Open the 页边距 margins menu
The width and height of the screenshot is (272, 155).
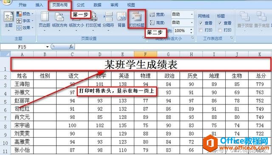[44, 21]
